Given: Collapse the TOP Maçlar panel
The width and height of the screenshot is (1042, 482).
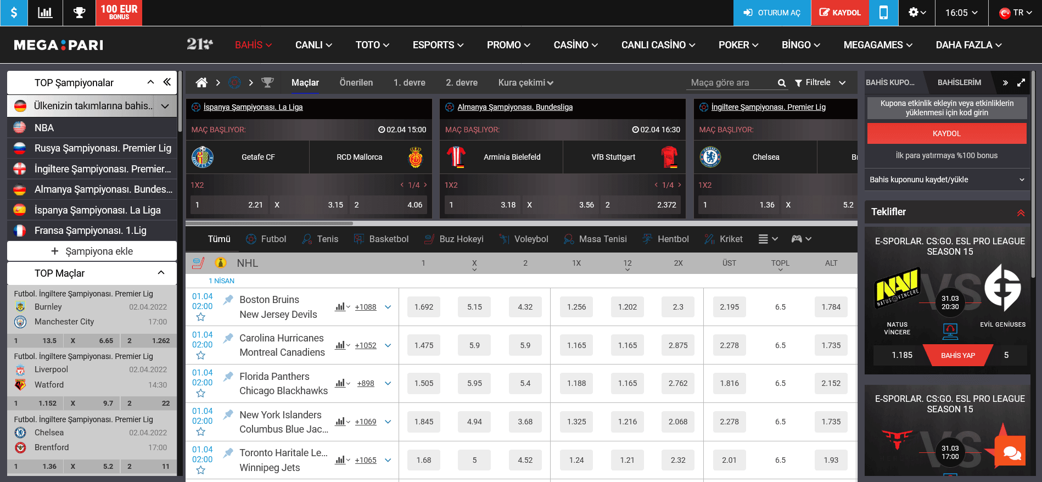Looking at the screenshot, I should click(161, 273).
